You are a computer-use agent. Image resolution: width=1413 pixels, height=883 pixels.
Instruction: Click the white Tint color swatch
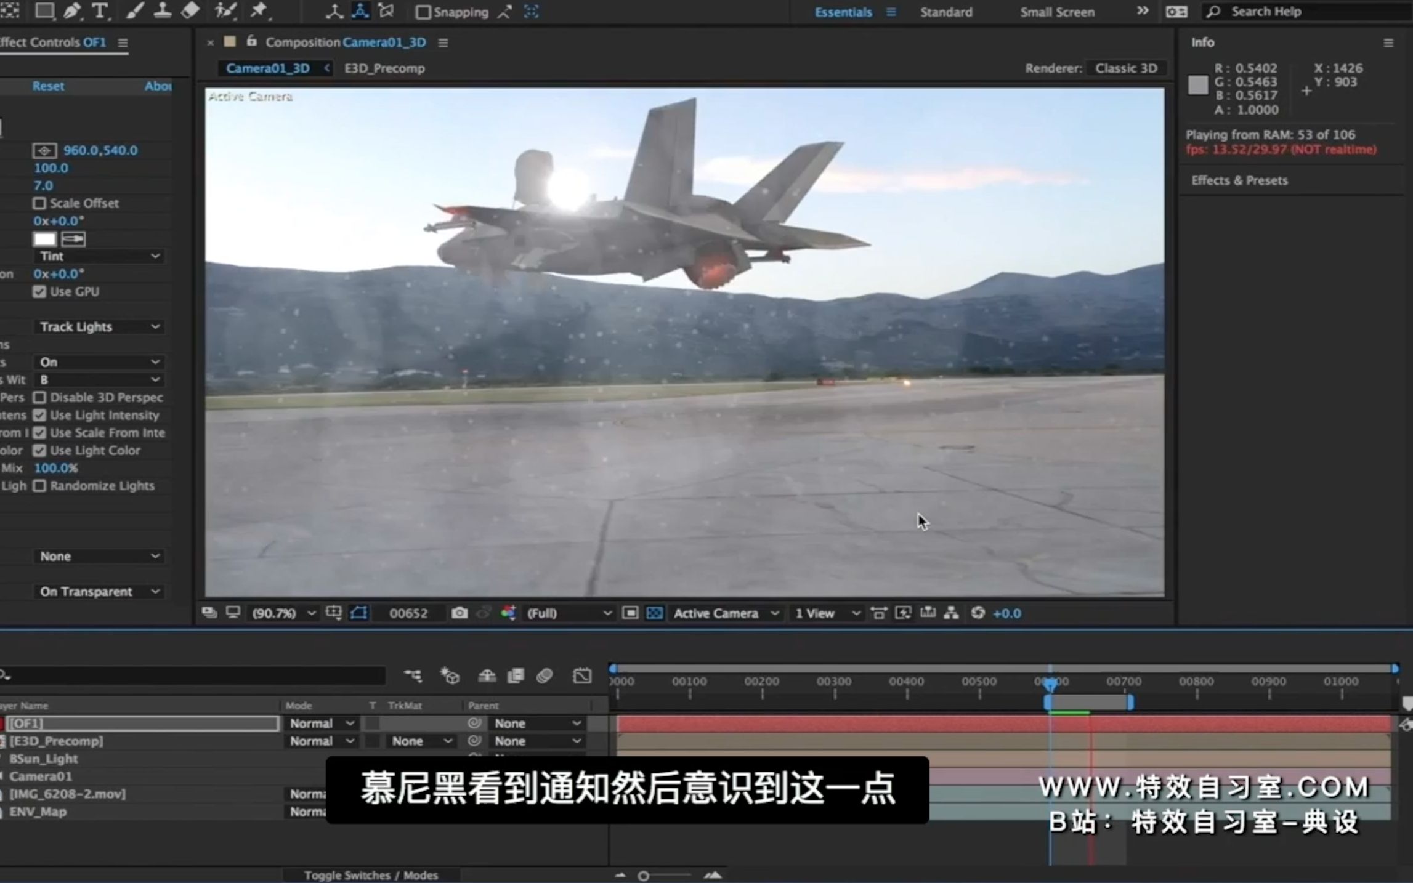pyautogui.click(x=44, y=239)
